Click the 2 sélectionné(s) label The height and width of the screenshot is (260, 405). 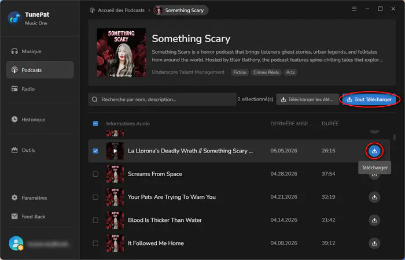(x=255, y=99)
